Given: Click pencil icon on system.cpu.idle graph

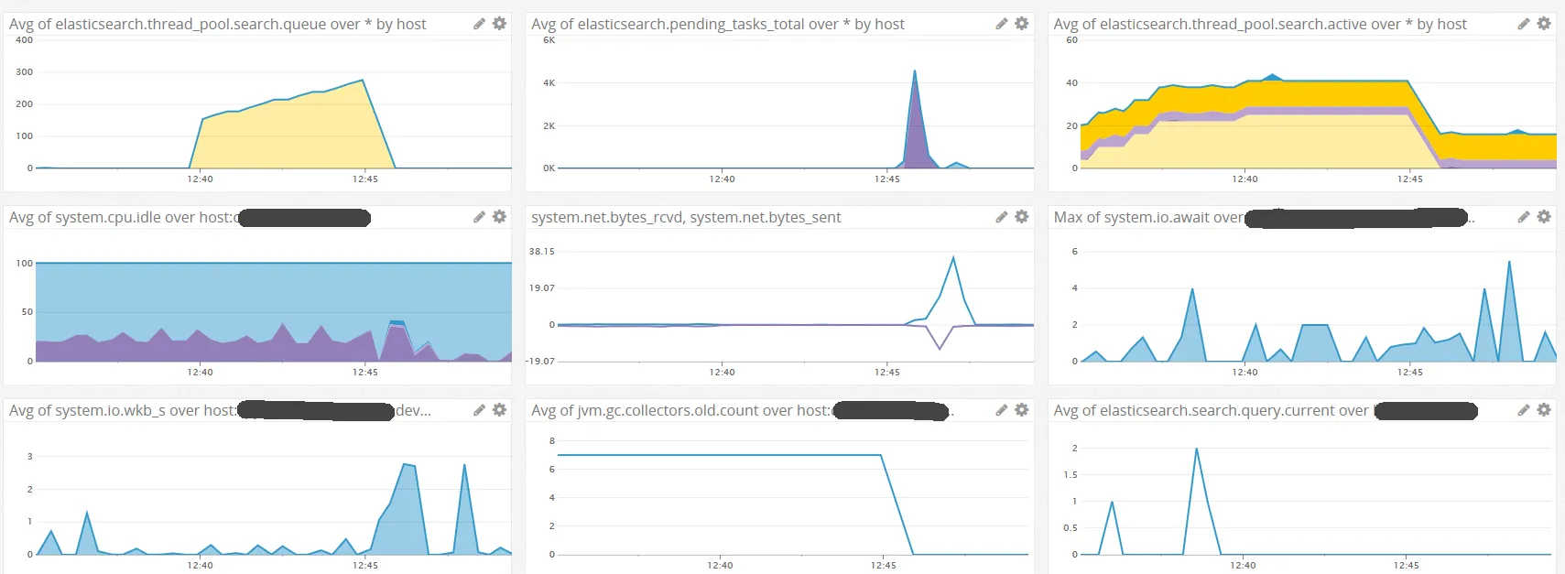Looking at the screenshot, I should [479, 217].
